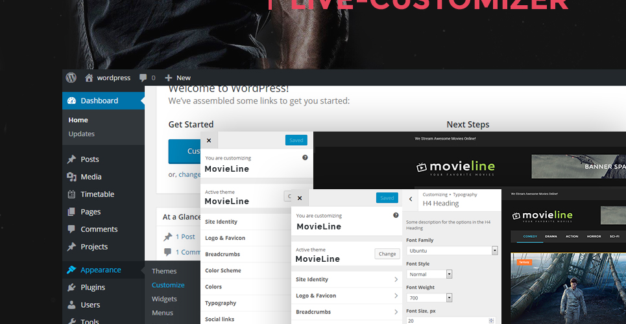Viewport: 626px width, 324px height.
Task: Click the Projects pin icon
Action: 71,247
